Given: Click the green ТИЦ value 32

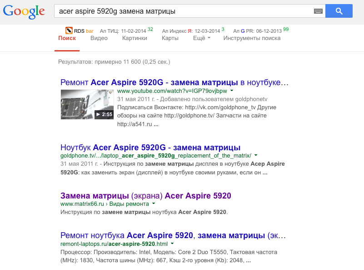Looking at the screenshot, I should (150, 29).
